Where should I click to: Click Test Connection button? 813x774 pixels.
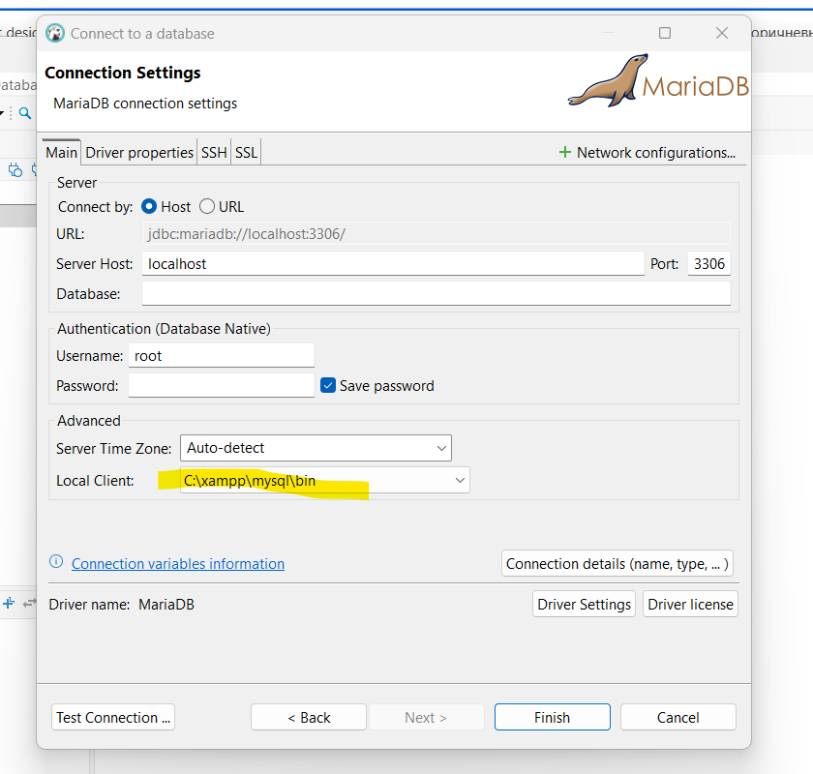[x=113, y=717]
